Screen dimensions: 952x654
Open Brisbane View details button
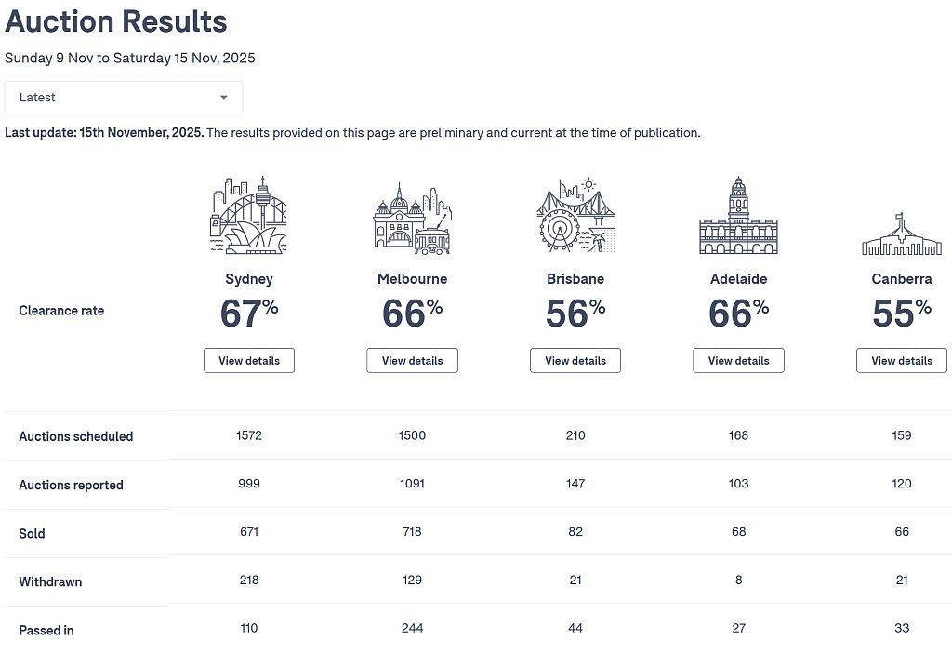tap(575, 360)
